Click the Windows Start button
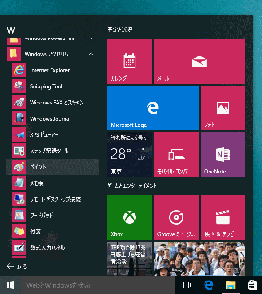 10,285
